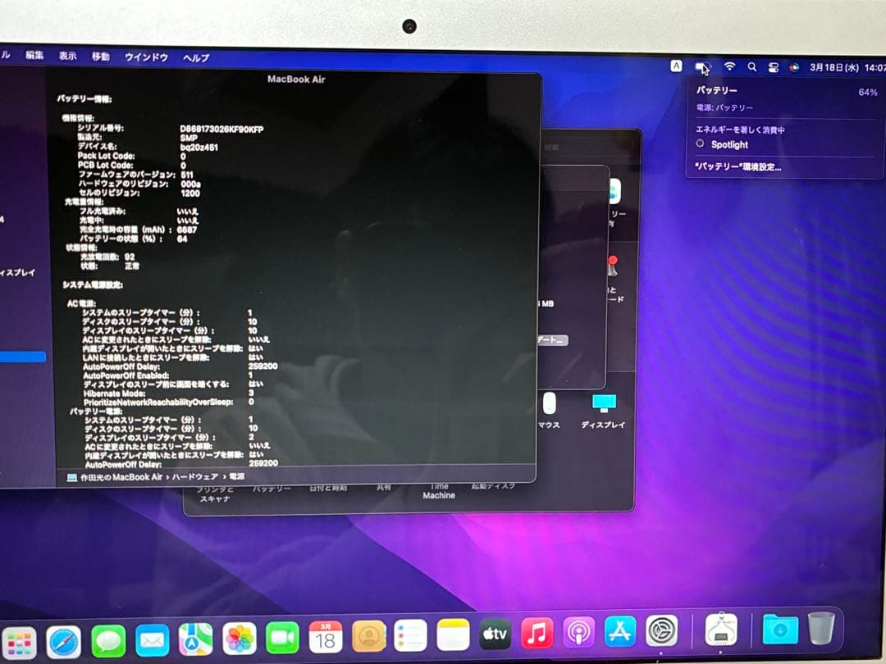Click the cycle count value 92
This screenshot has width=886, height=664.
130,257
